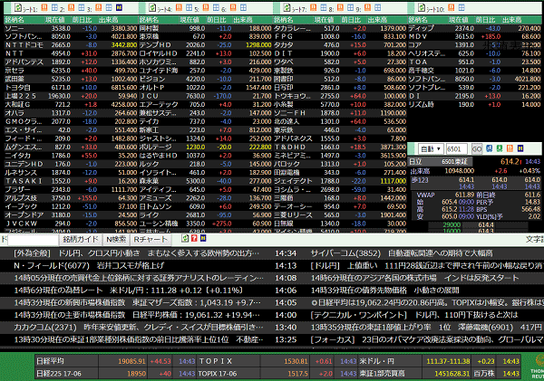544x381 pixels.
Task: Click the blue grid icon after label 2:
Action: (82, 7)
